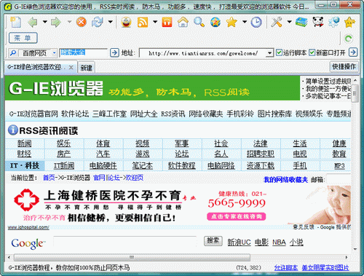Focus the address URL input field
The width and height of the screenshot is (364, 276).
(x=203, y=52)
